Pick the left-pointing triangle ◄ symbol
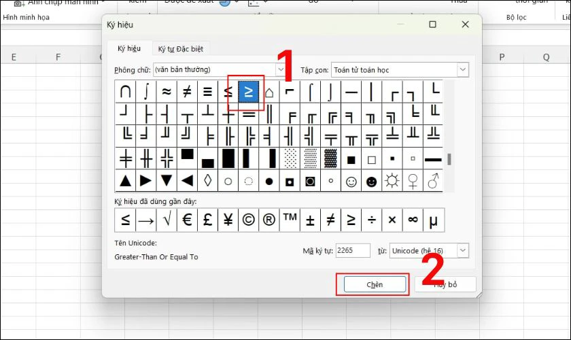The width and height of the screenshot is (571, 340). (187, 180)
